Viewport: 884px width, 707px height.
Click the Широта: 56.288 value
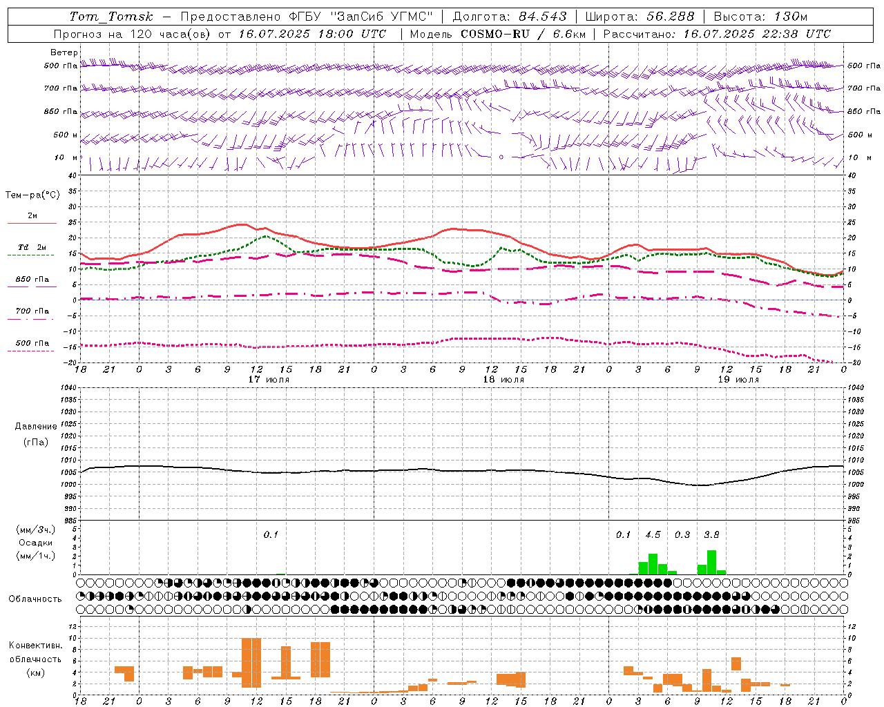(640, 17)
